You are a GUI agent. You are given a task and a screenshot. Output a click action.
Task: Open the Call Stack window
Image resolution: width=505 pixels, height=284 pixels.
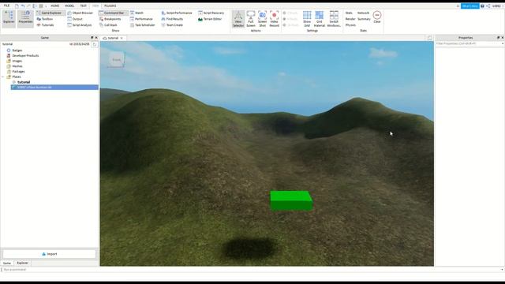108,25
